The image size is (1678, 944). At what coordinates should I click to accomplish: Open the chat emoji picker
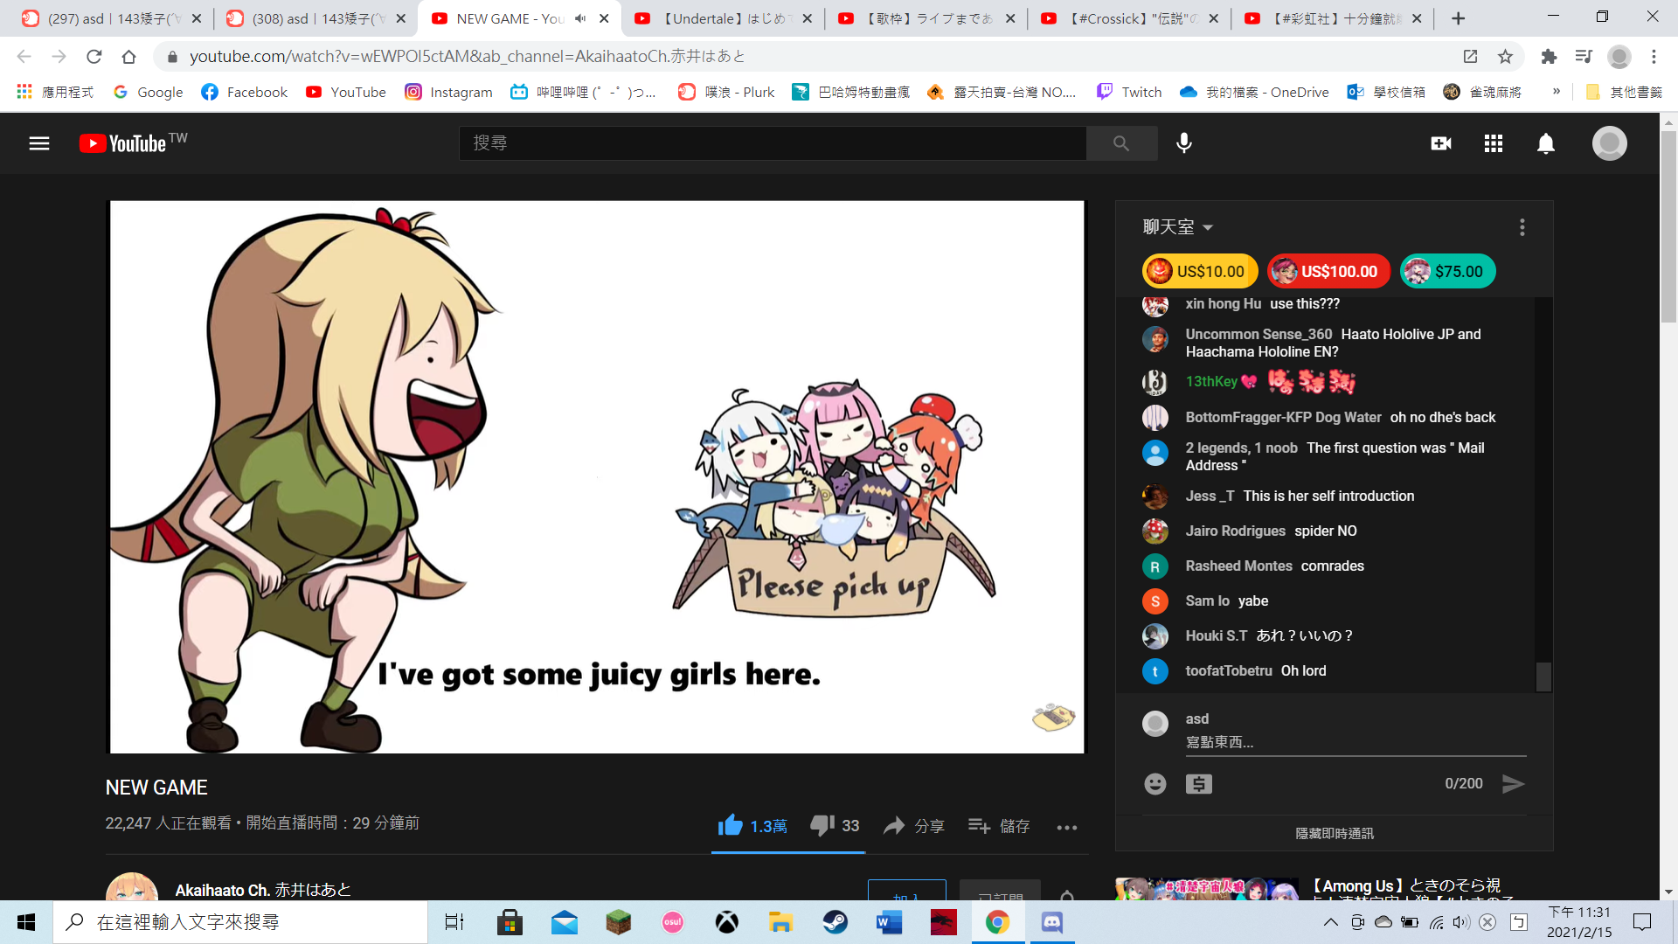pos(1155,784)
